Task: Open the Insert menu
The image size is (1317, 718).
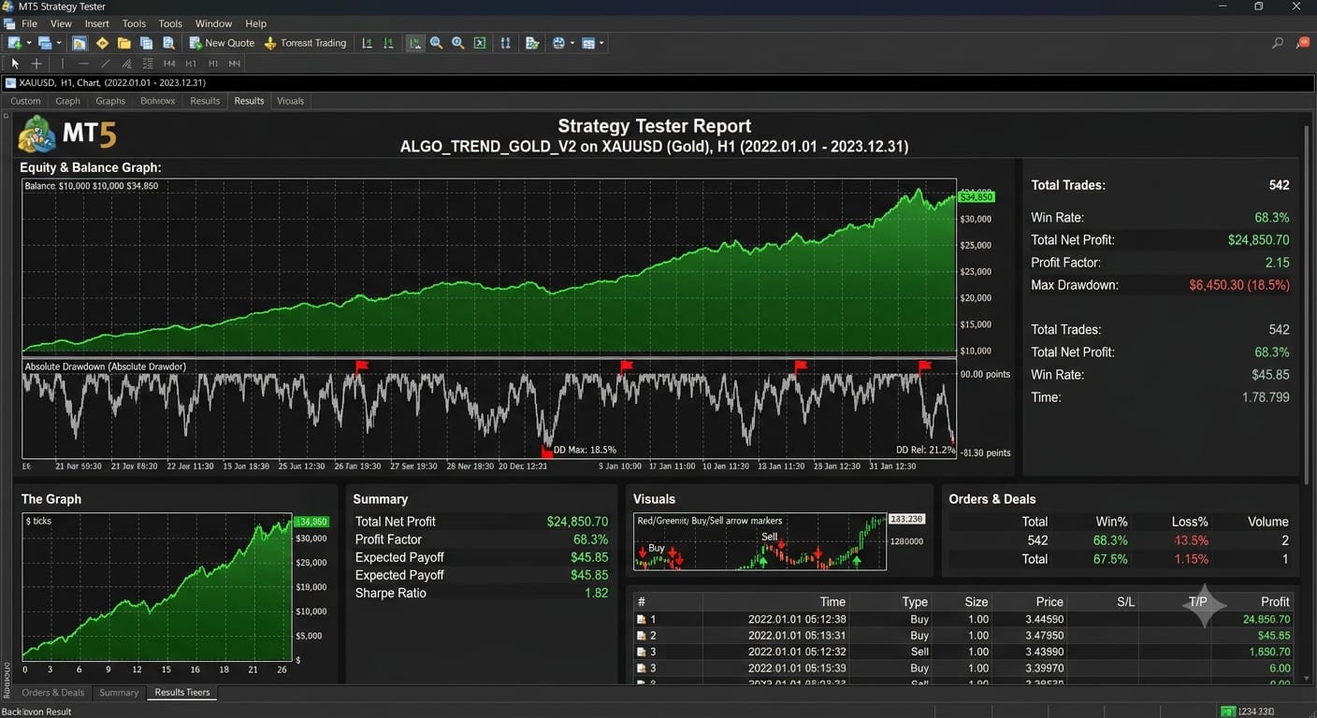Action: tap(96, 23)
